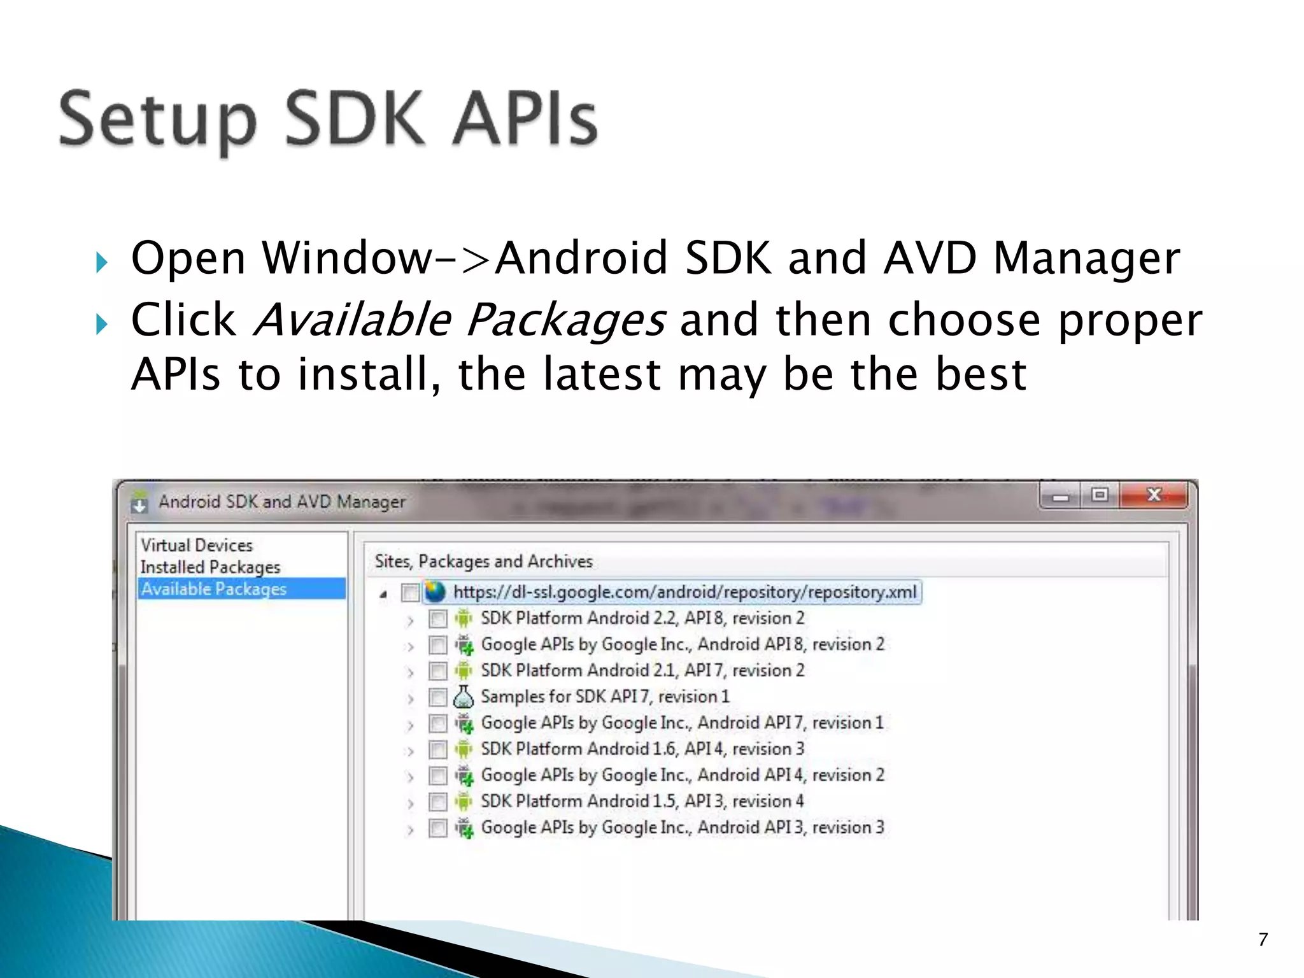Tick Google APIs Android API 8 checkbox
Viewport: 1304px width, 978px height.
tap(437, 645)
